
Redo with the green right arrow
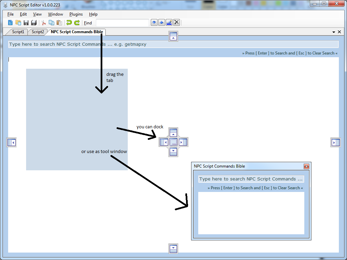click(x=77, y=23)
